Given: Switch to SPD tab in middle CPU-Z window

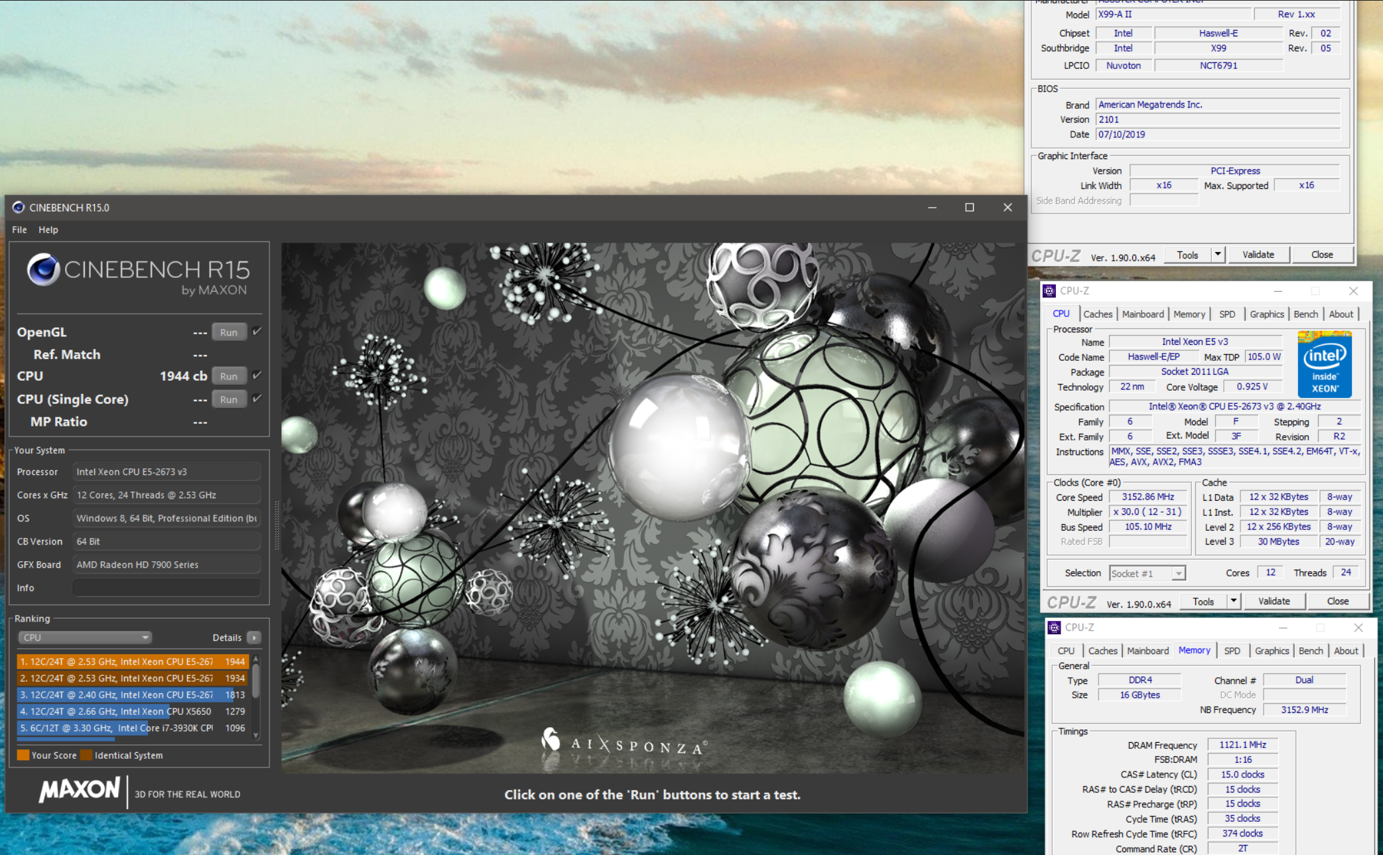Looking at the screenshot, I should (x=1227, y=314).
